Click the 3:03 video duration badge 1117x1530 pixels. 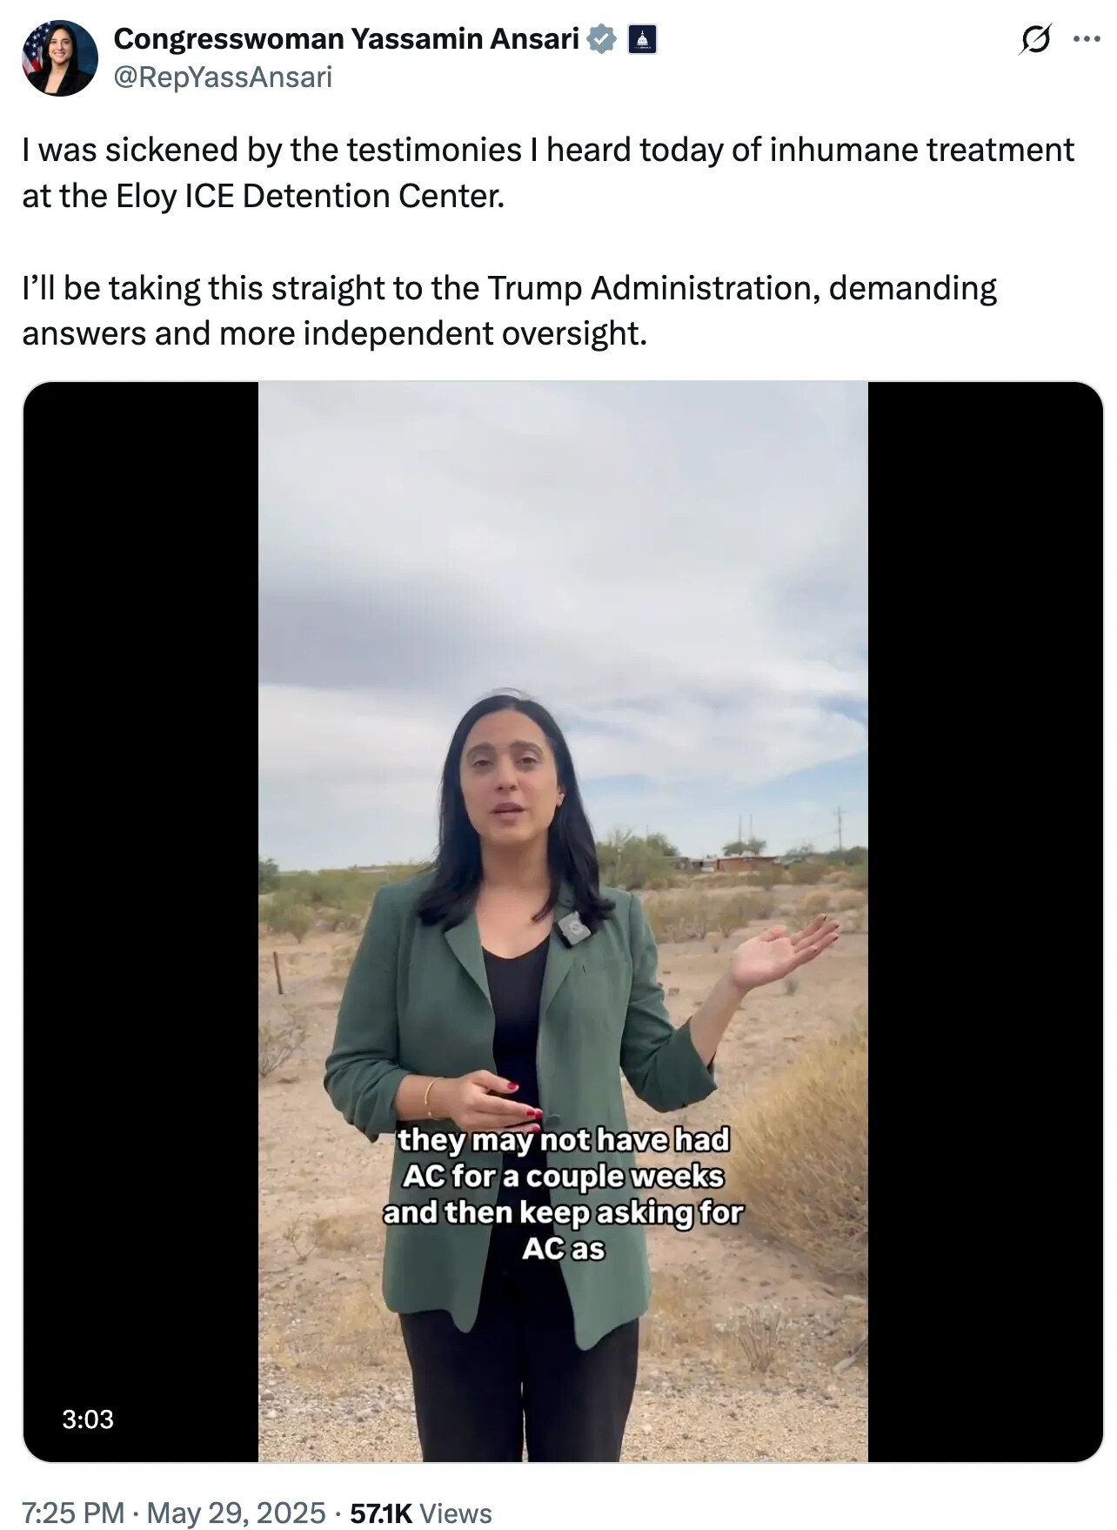[x=88, y=1419]
